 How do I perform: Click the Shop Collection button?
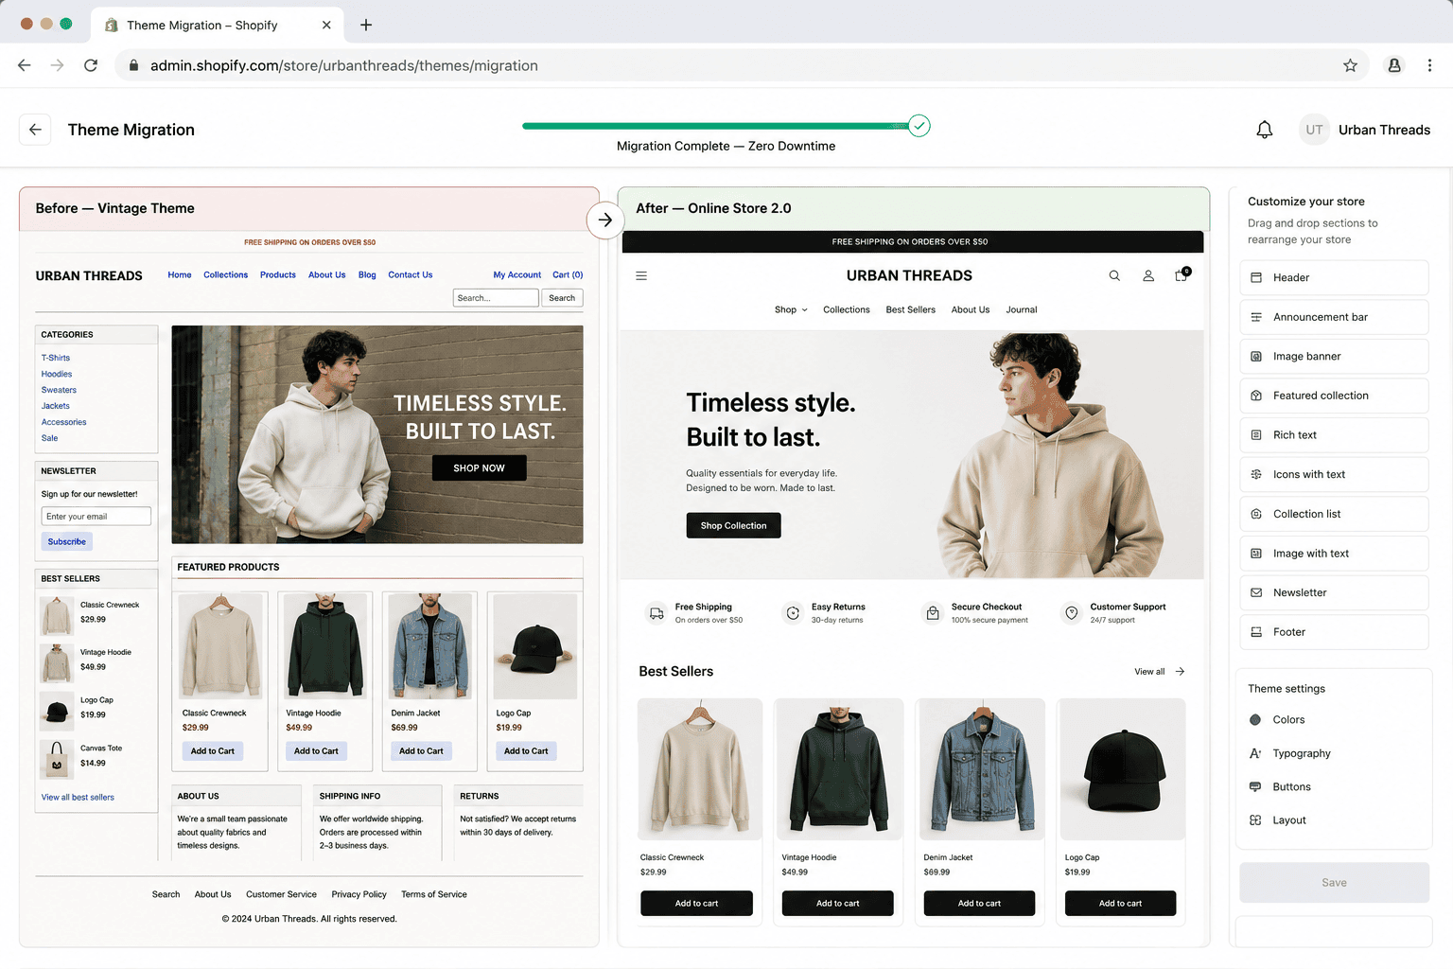[x=733, y=525]
